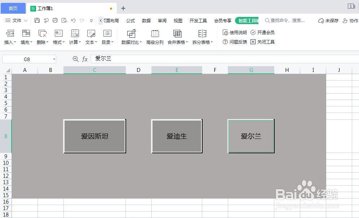Select column C header
The height and width of the screenshot is (218, 359).
94,70
